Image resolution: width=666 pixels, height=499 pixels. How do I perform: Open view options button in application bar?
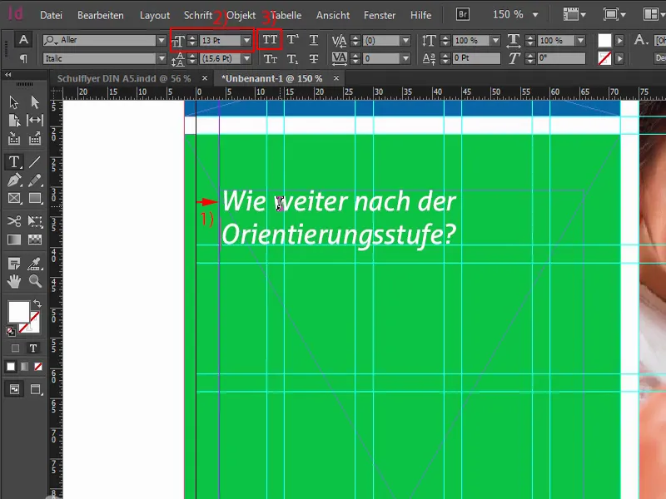pos(574,15)
